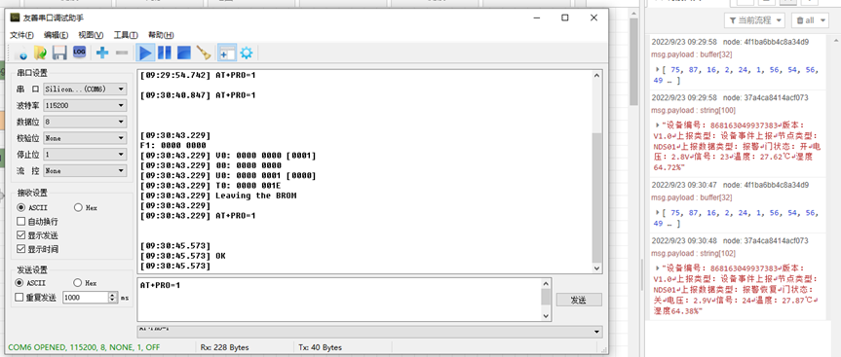The image size is (841, 357).
Task: Toggle the add-window panel icon
Action: tap(227, 53)
